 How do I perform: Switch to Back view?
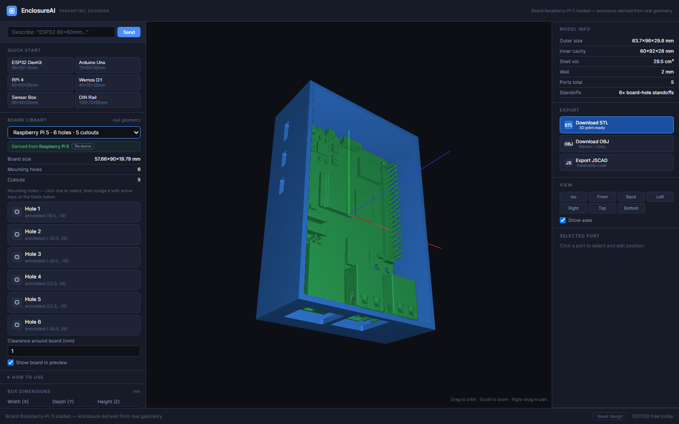631,197
